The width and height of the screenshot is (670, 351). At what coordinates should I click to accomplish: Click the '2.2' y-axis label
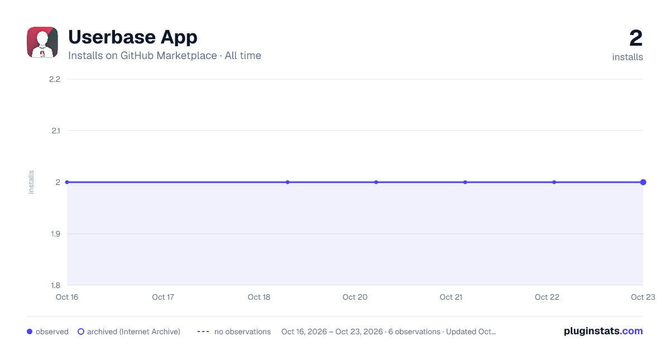point(55,79)
